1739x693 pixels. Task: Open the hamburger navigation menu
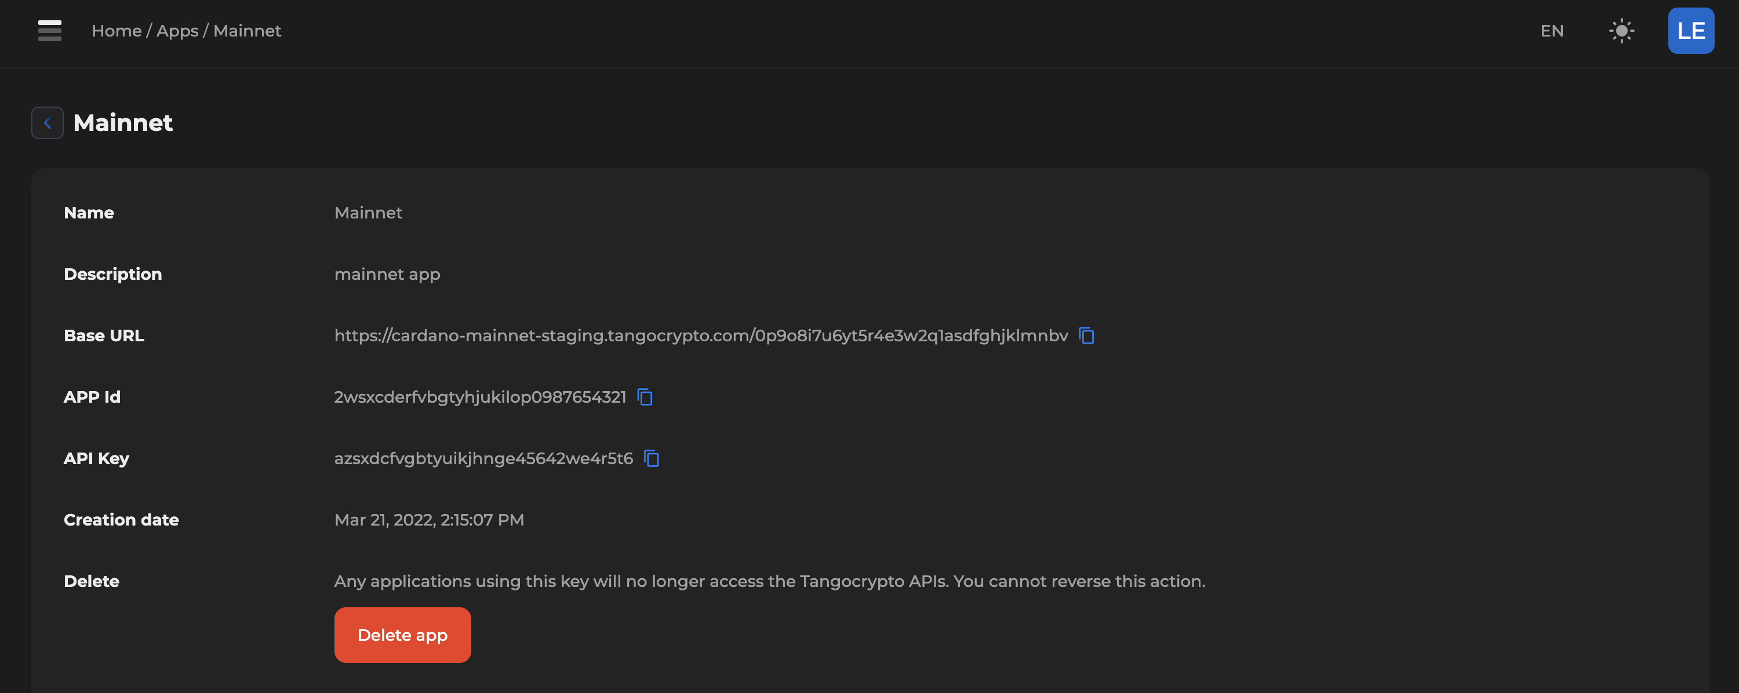tap(49, 30)
